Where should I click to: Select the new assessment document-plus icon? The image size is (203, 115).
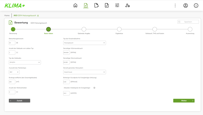point(86,5)
